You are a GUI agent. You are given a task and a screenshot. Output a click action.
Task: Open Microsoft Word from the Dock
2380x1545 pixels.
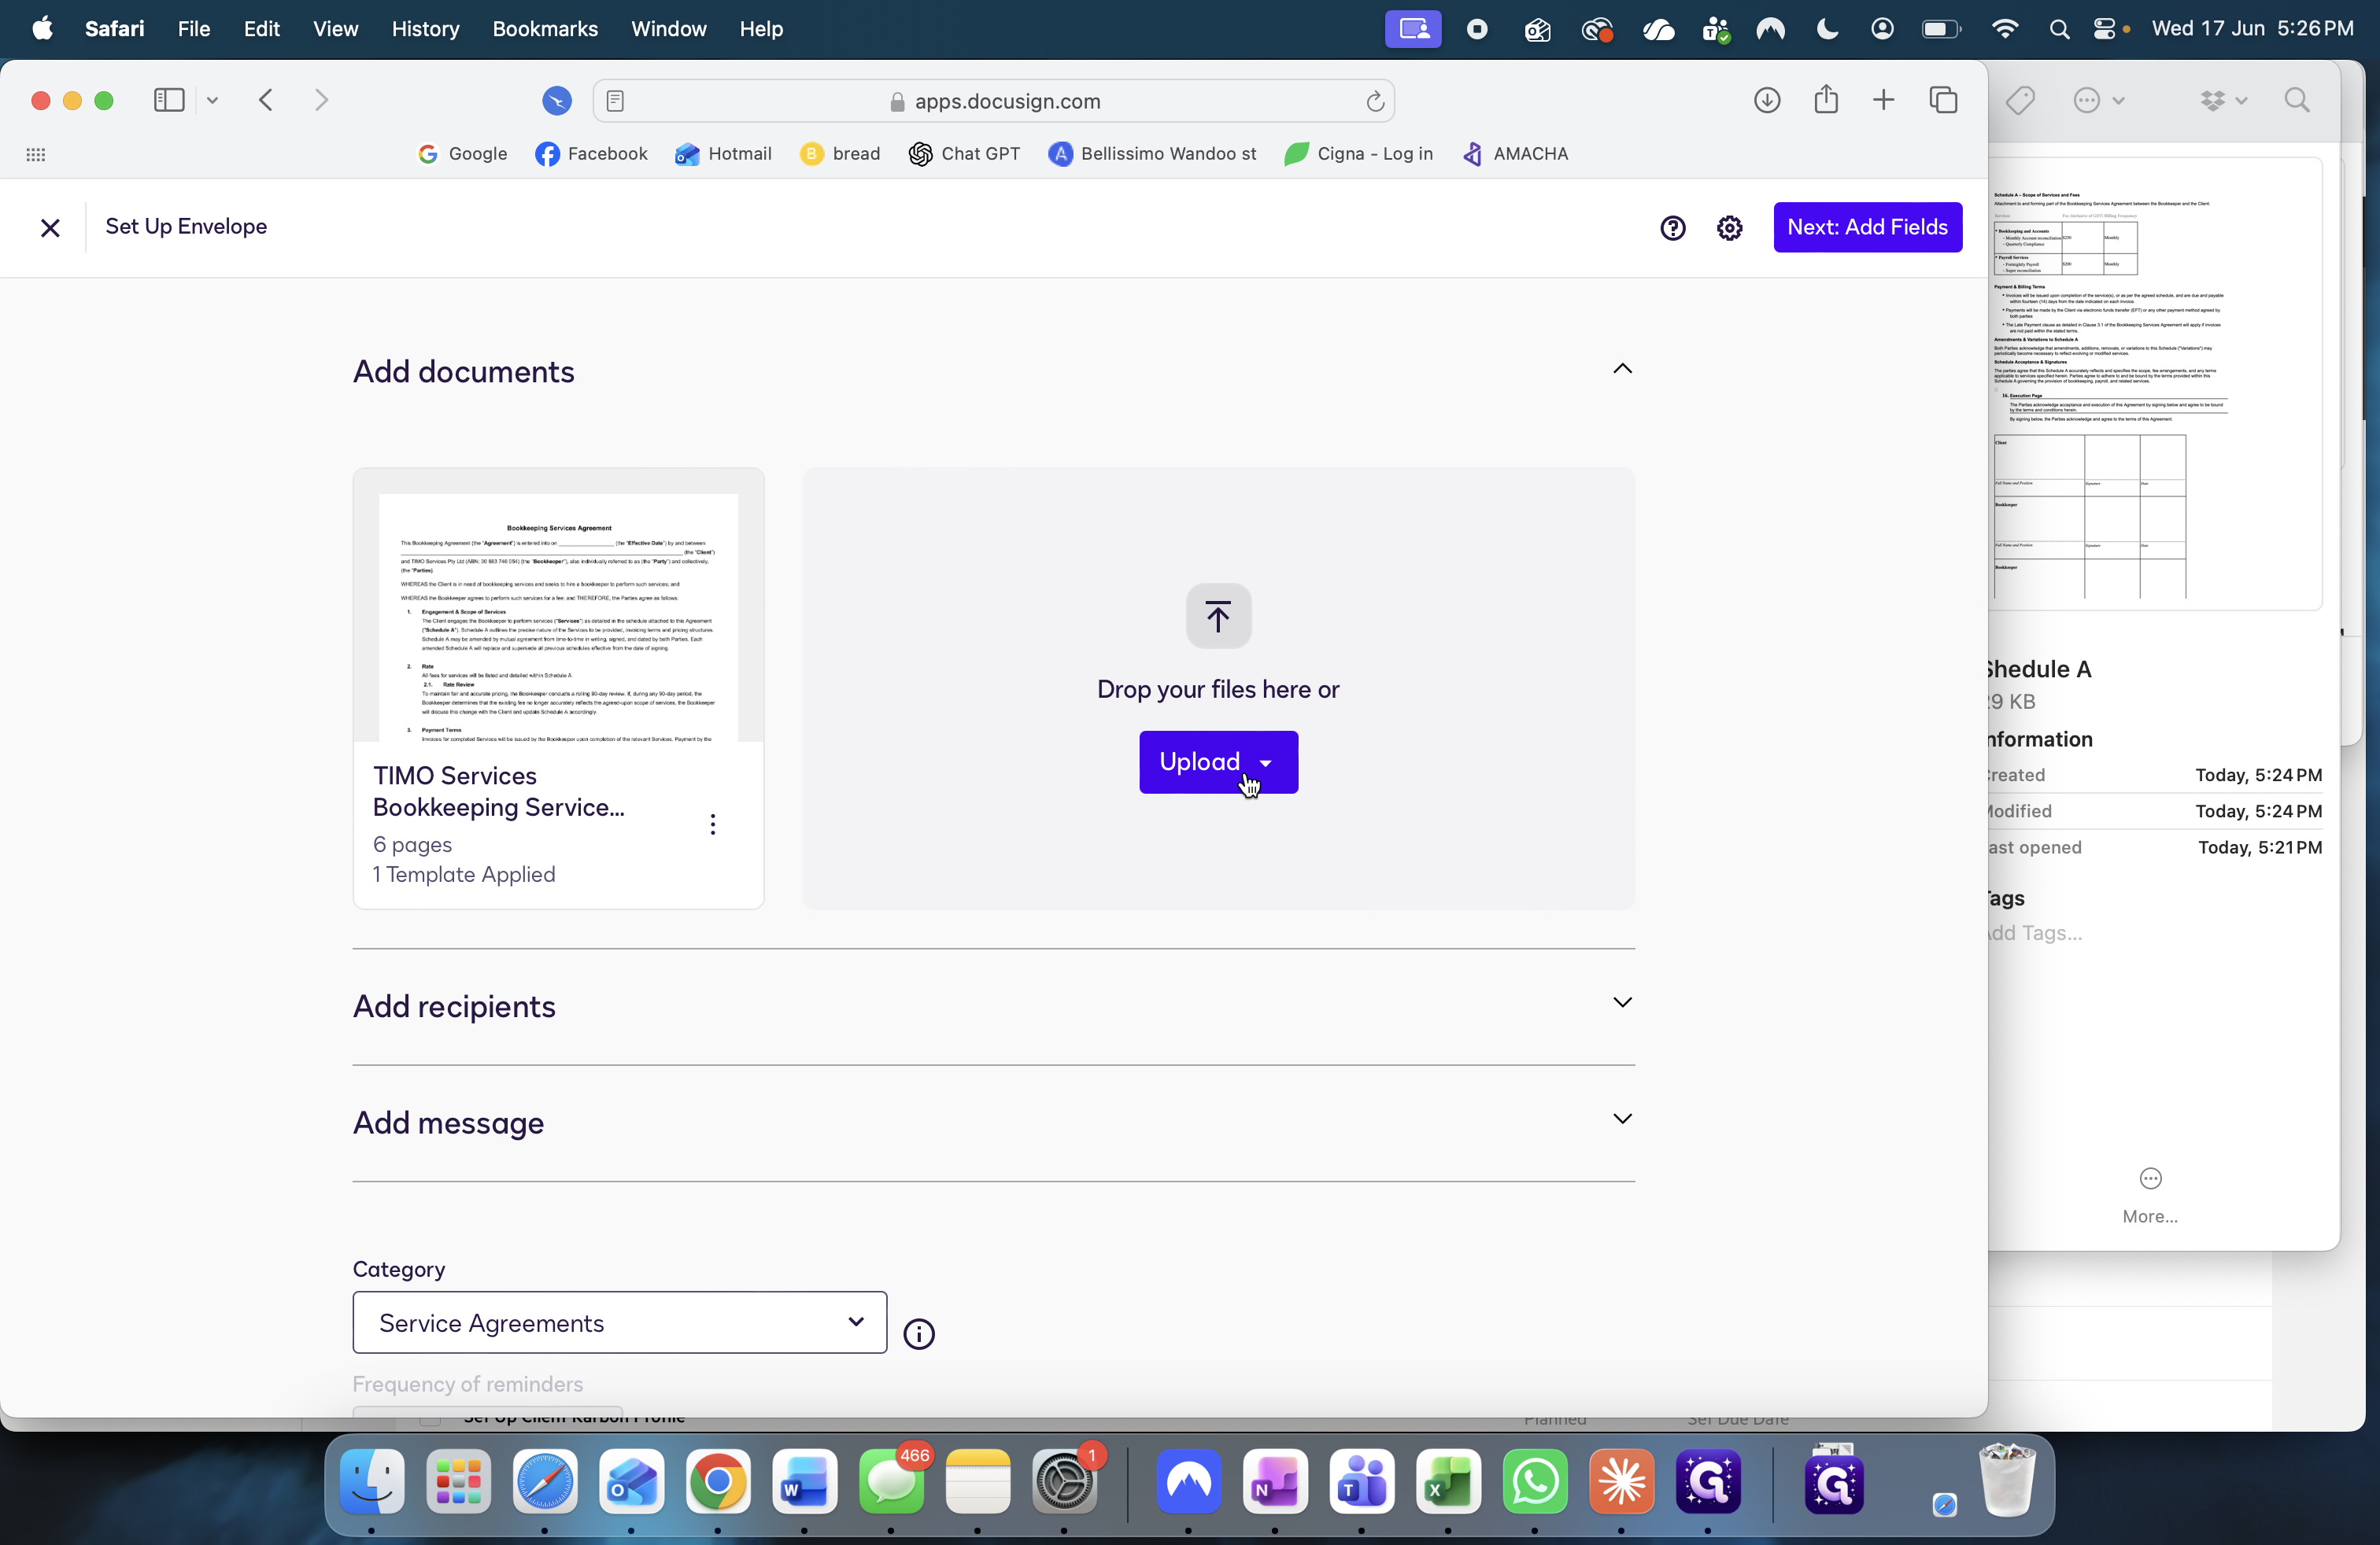(x=804, y=1481)
